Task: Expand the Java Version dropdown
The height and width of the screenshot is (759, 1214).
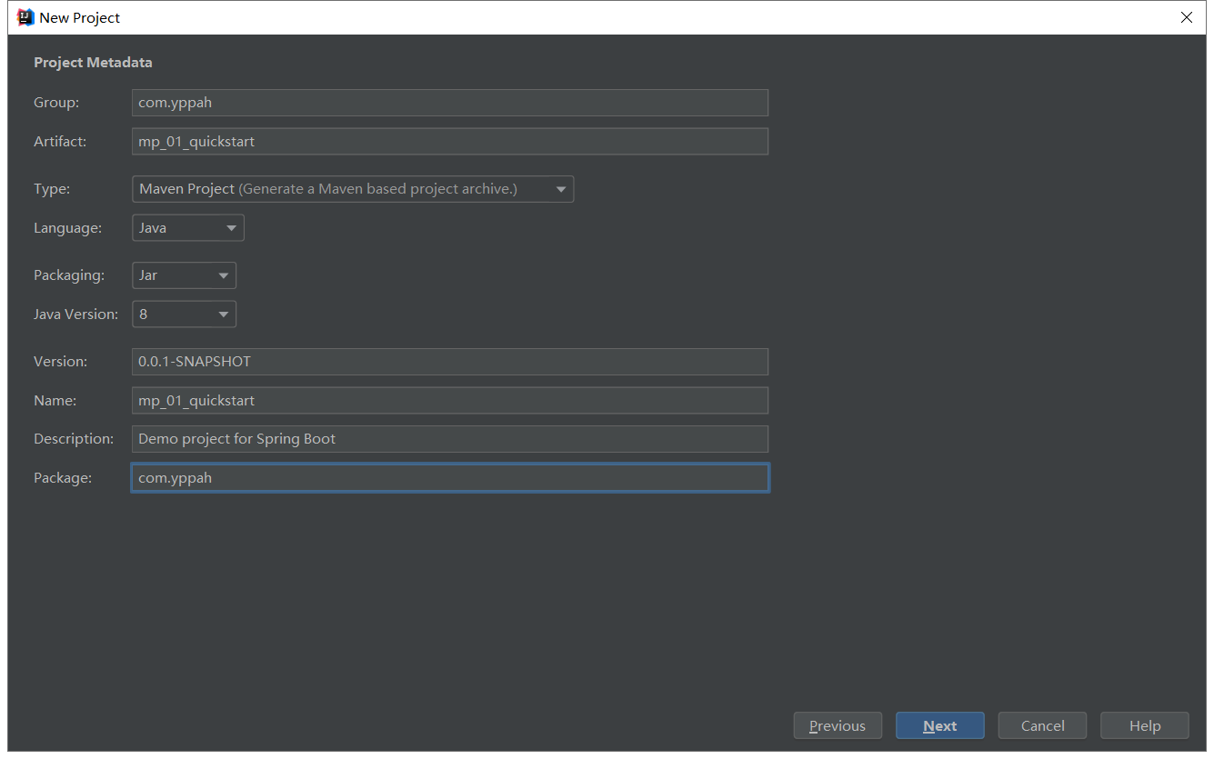Action: (184, 315)
